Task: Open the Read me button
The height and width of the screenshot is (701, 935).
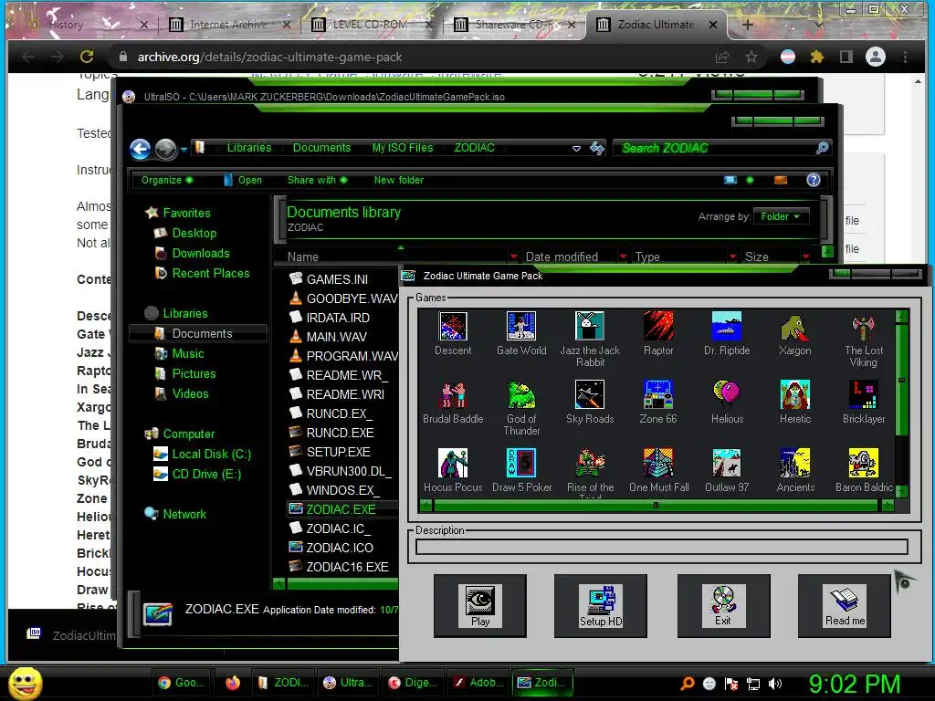Action: click(845, 606)
